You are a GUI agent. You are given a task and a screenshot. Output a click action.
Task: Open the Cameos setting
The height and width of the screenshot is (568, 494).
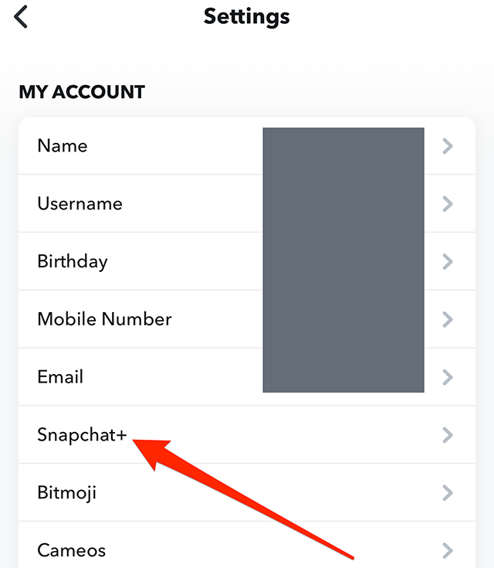(72, 550)
